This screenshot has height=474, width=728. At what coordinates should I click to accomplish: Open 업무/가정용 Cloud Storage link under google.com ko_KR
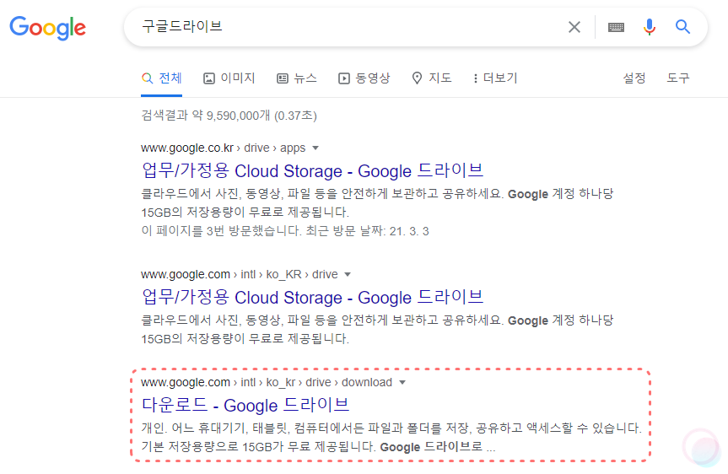[x=312, y=297]
